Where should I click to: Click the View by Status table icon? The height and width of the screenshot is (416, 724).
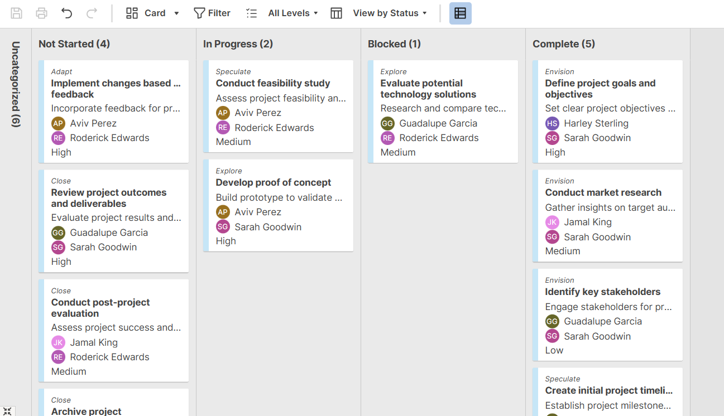[336, 13]
